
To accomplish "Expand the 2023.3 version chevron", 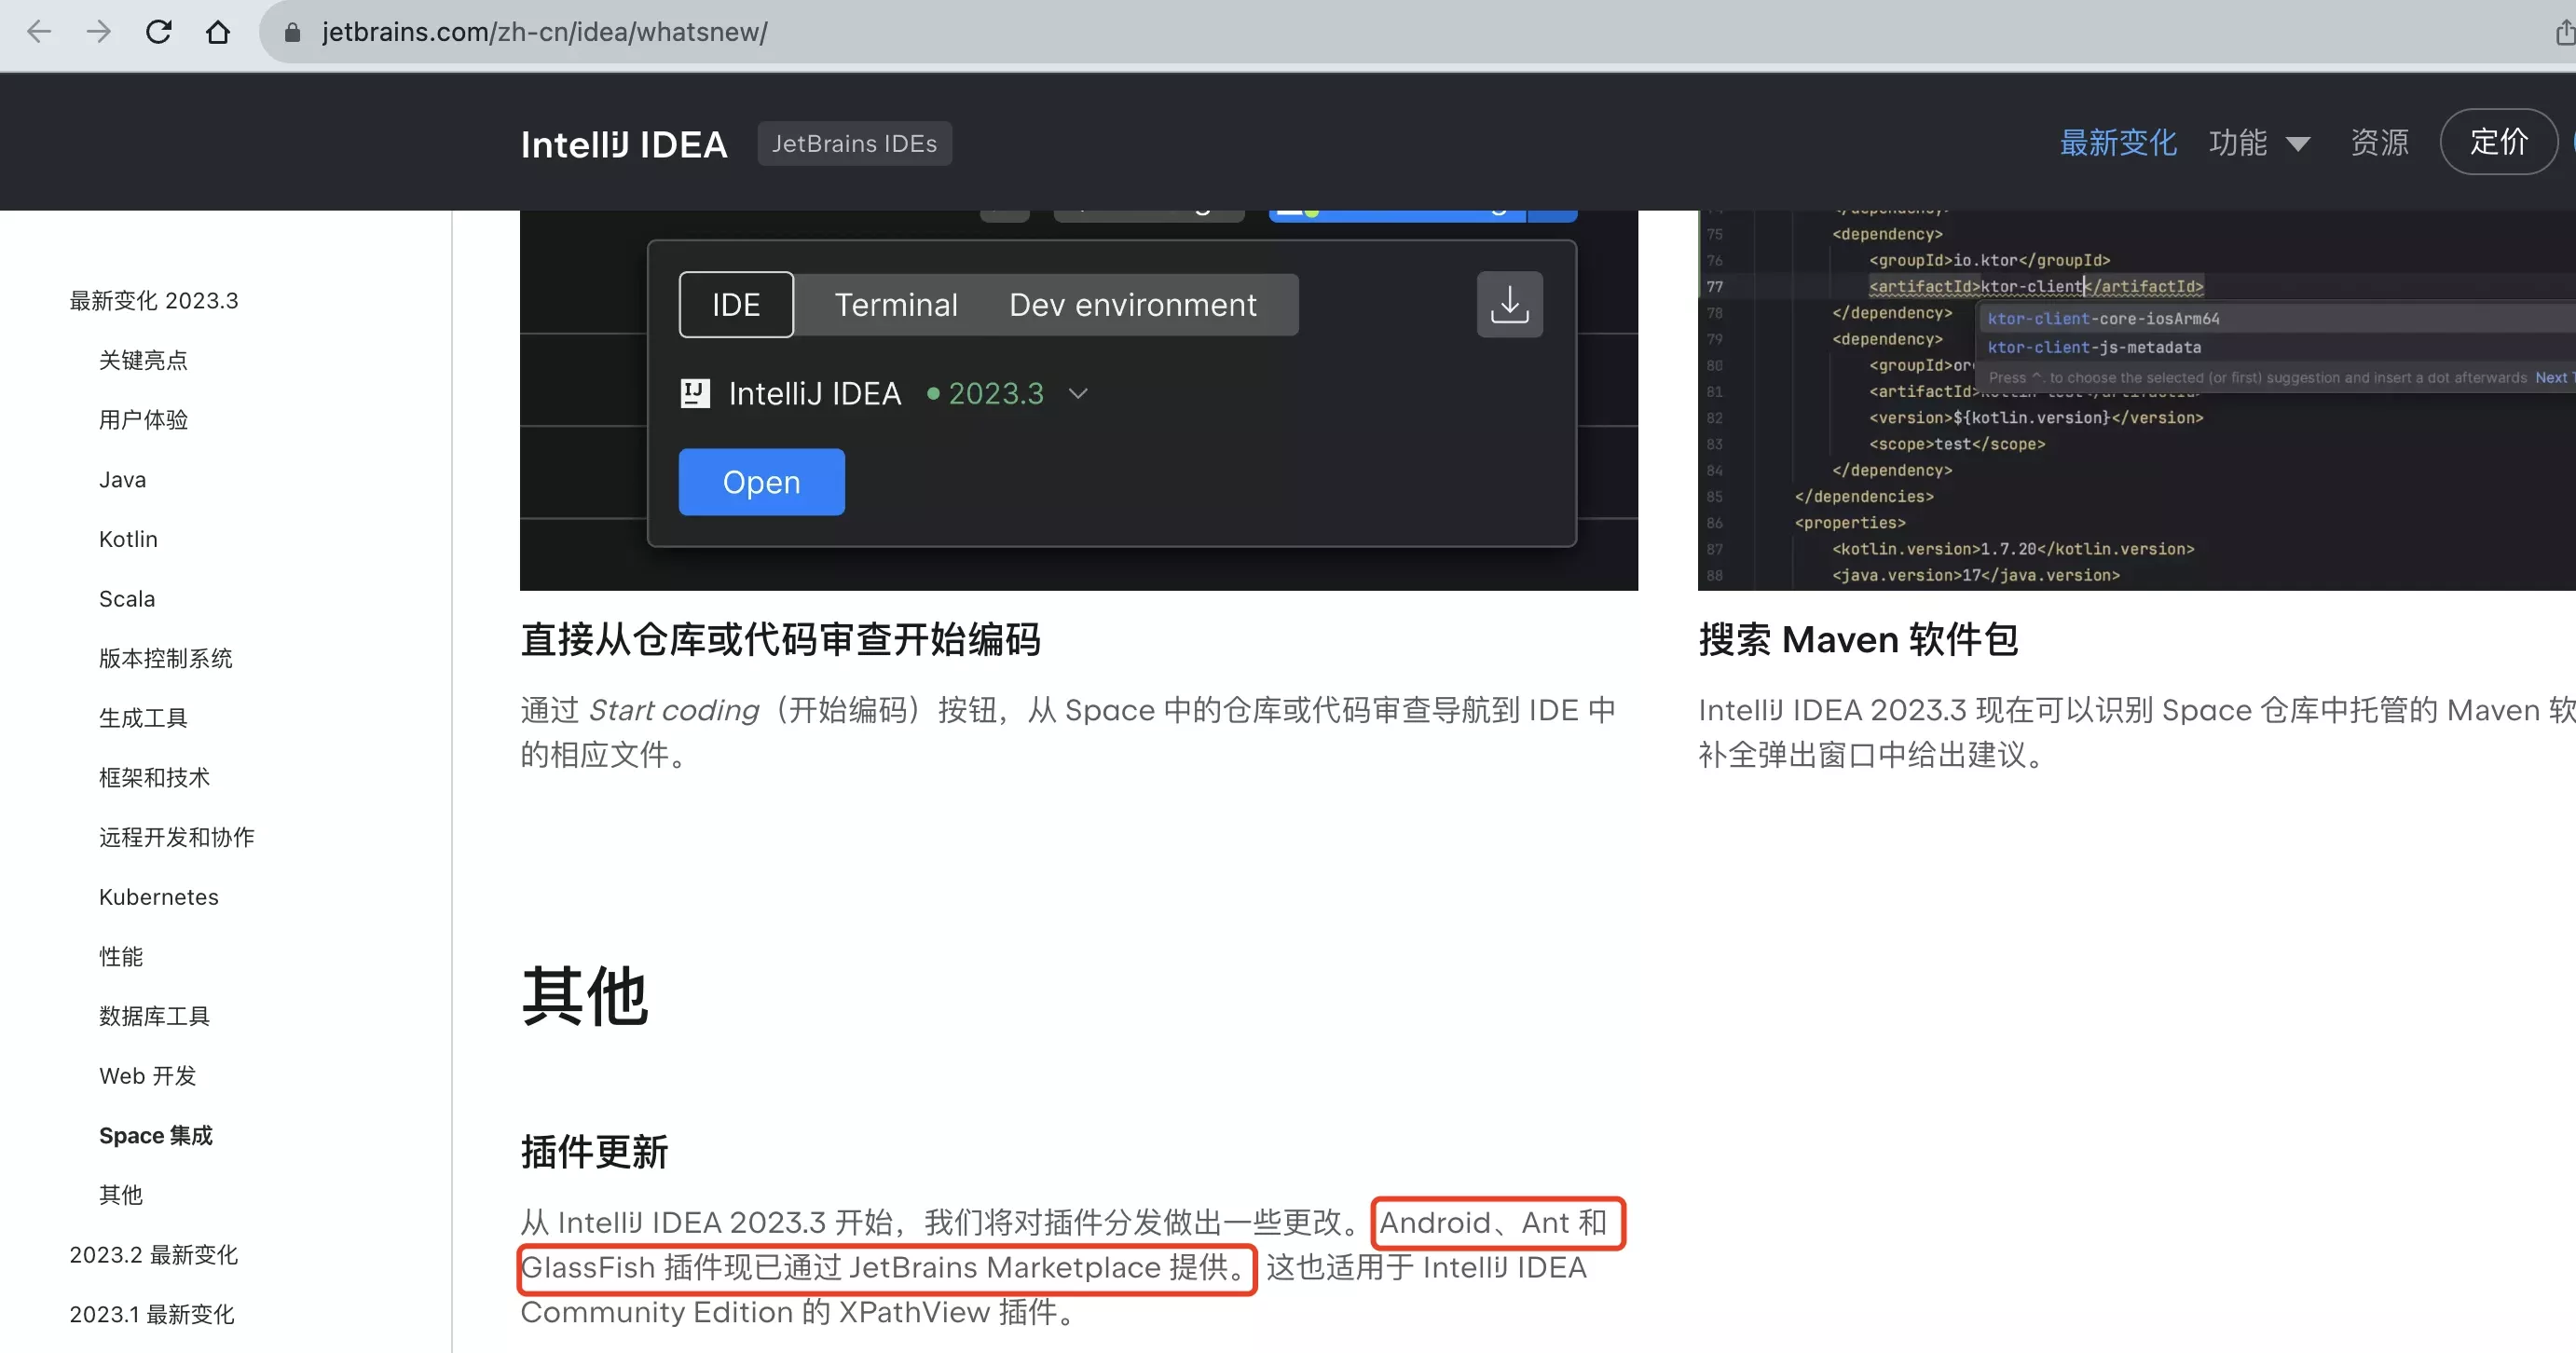I will 1077,394.
